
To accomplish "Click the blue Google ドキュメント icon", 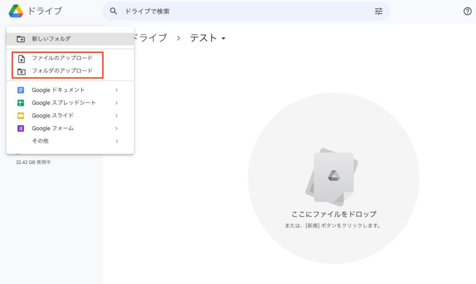I will 21,90.
